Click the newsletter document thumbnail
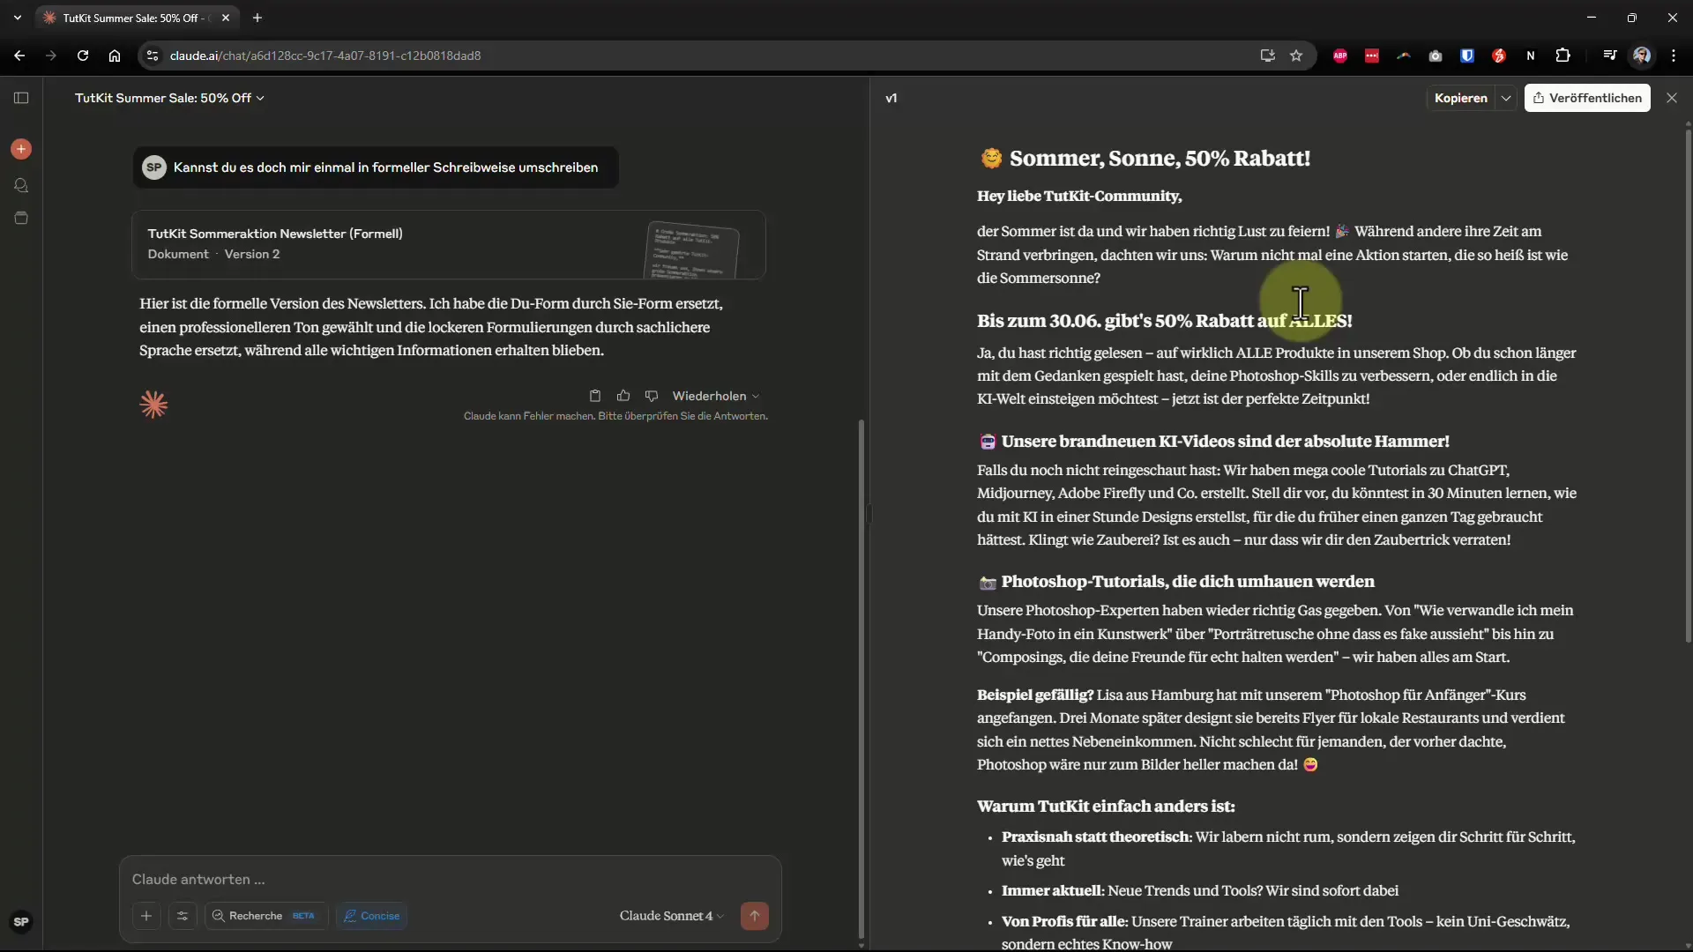The height and width of the screenshot is (952, 1693). click(x=693, y=249)
